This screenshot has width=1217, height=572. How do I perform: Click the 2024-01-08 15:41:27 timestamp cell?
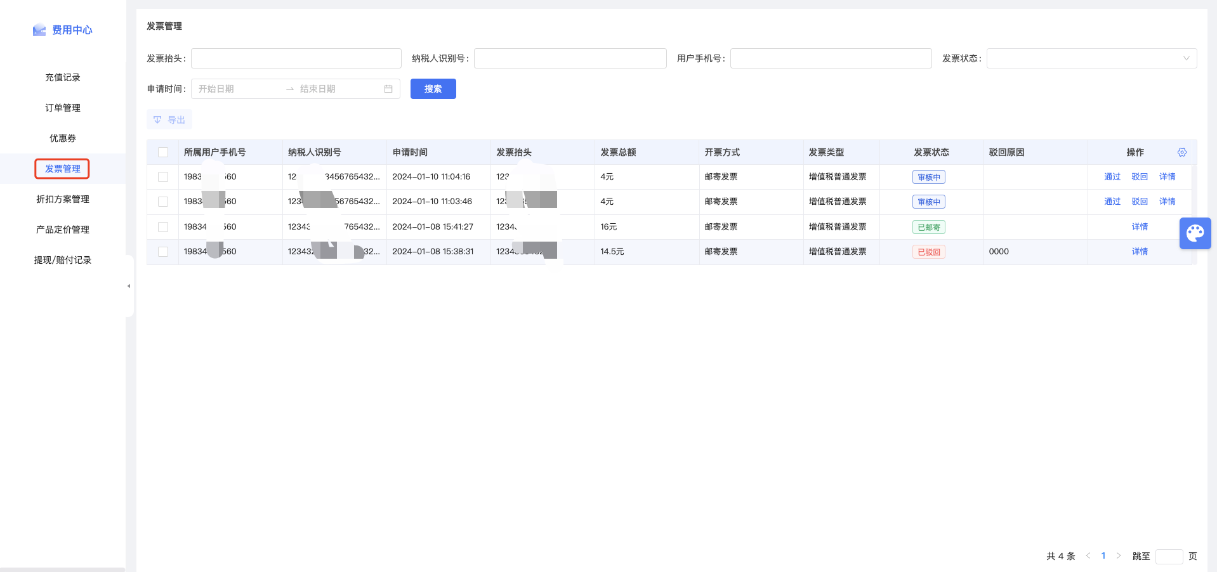click(x=433, y=226)
